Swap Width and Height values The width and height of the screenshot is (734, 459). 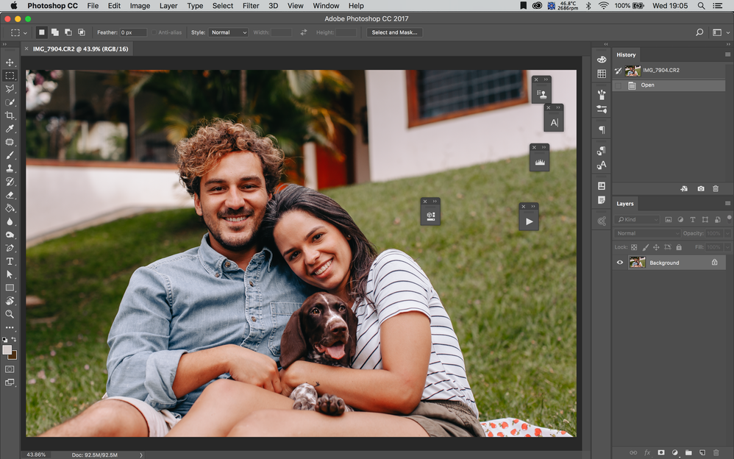(x=304, y=32)
